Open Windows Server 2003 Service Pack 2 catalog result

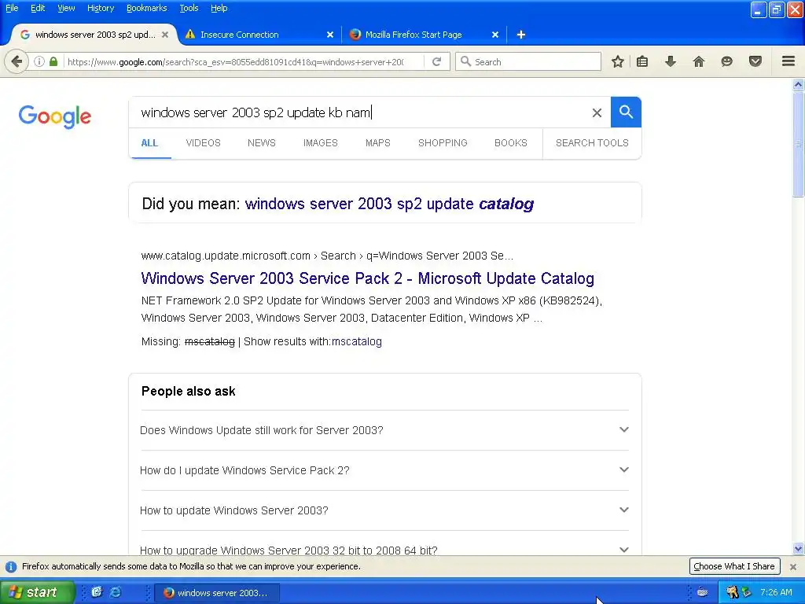click(x=368, y=278)
